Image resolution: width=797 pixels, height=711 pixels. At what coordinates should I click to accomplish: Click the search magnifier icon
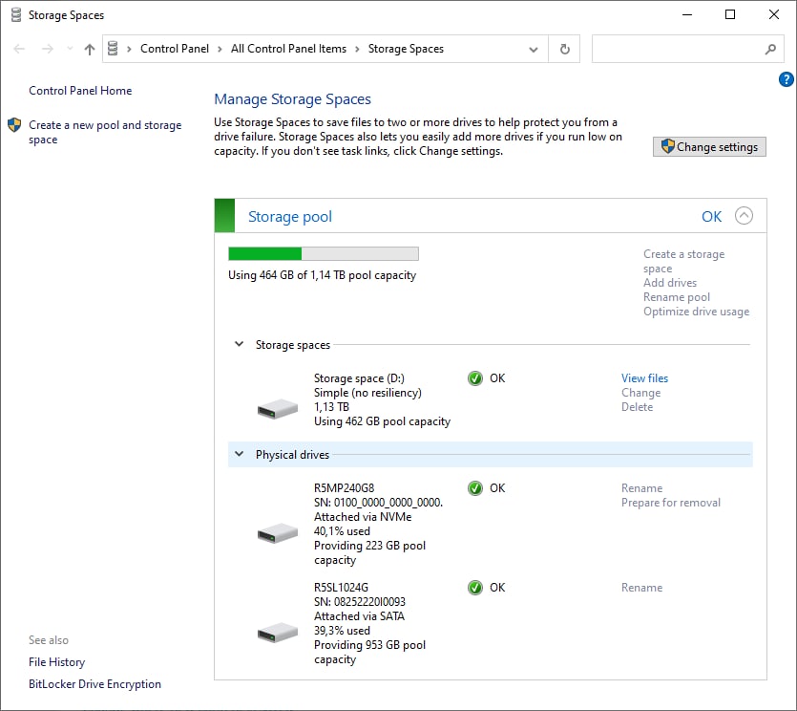pos(770,49)
